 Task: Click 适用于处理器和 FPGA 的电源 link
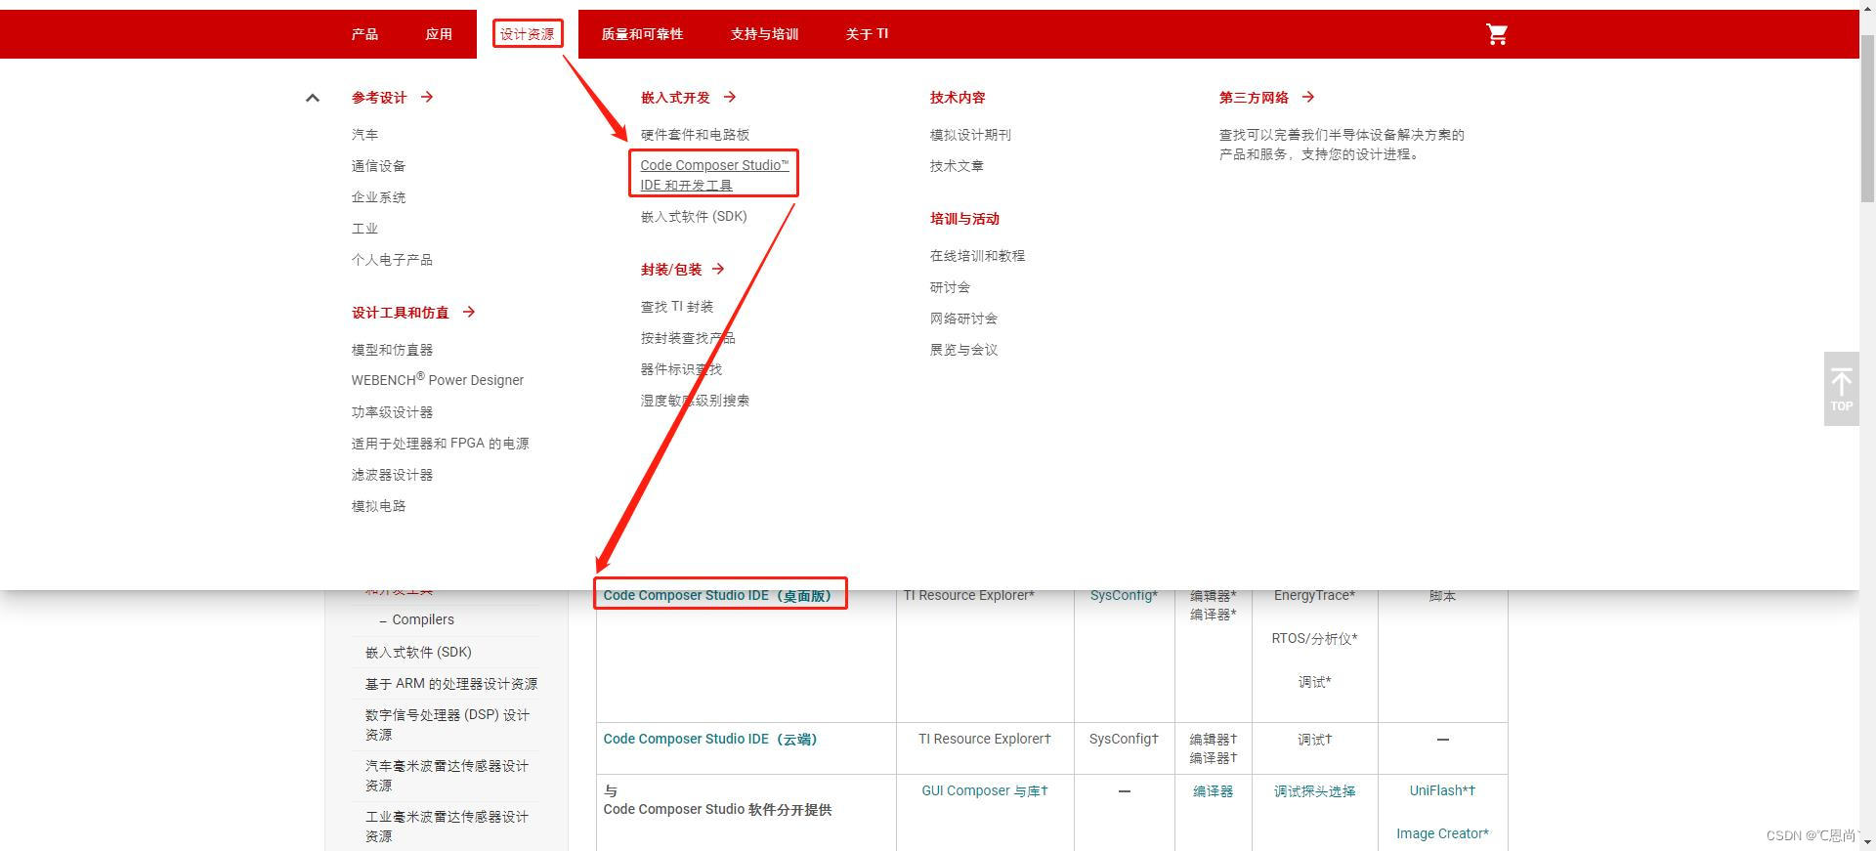[x=440, y=444]
